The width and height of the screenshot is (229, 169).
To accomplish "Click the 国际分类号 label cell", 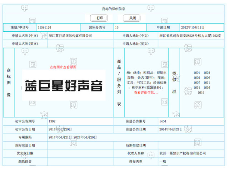I will (97, 27).
